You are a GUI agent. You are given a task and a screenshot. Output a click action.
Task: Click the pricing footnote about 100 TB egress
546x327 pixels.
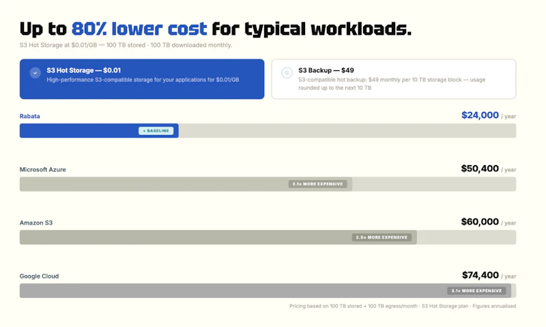point(403,306)
